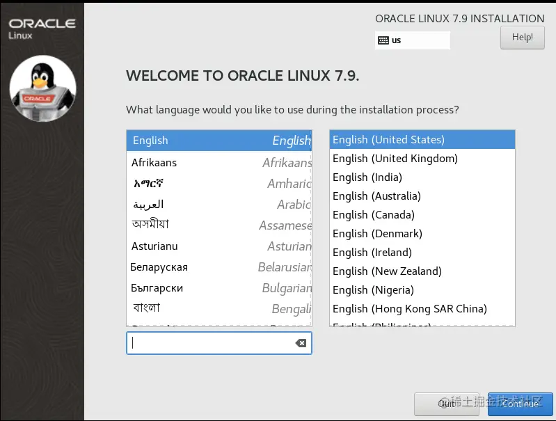Clear the language search field with the backspace icon

click(301, 343)
